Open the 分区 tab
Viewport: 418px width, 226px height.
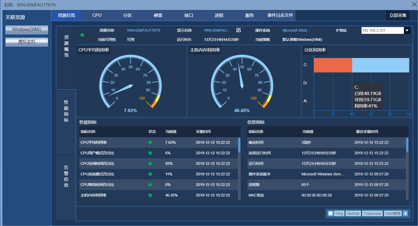pyautogui.click(x=127, y=15)
